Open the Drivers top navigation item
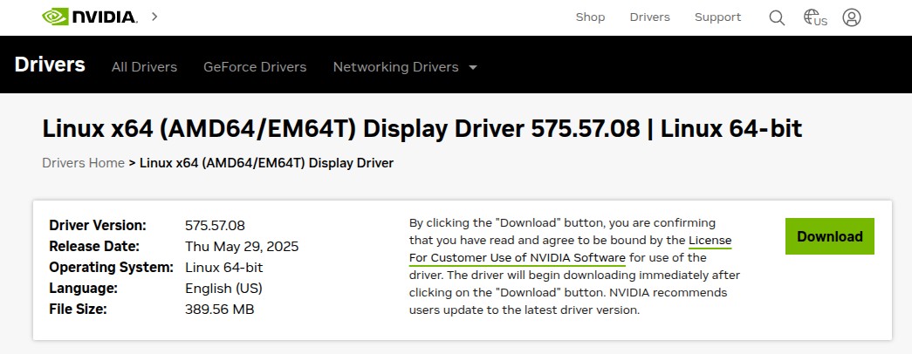The width and height of the screenshot is (912, 354). click(649, 17)
